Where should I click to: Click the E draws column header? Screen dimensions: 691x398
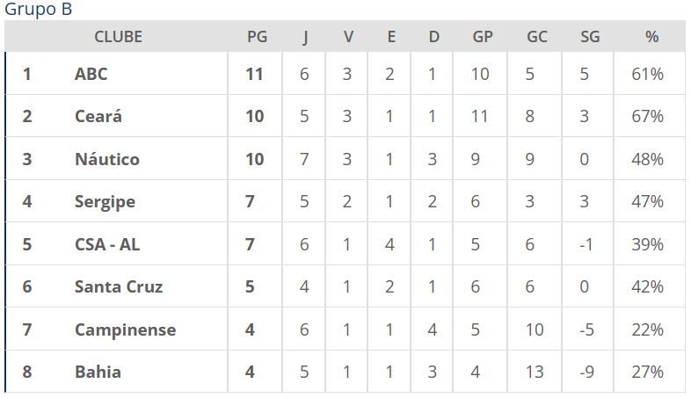(x=391, y=37)
